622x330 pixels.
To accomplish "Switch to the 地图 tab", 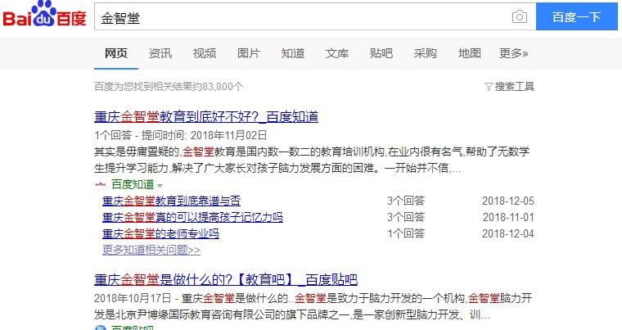I will (470, 53).
